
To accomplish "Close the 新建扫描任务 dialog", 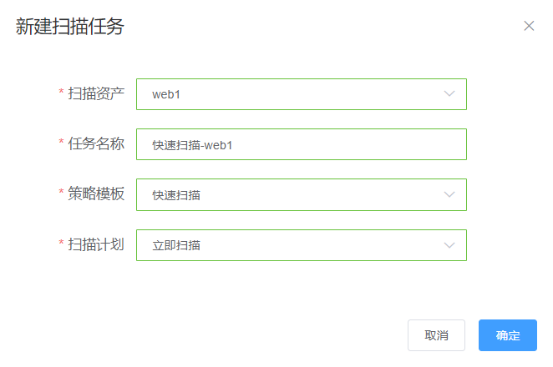I will [529, 26].
